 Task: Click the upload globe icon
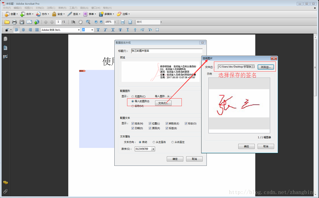coord(37,22)
